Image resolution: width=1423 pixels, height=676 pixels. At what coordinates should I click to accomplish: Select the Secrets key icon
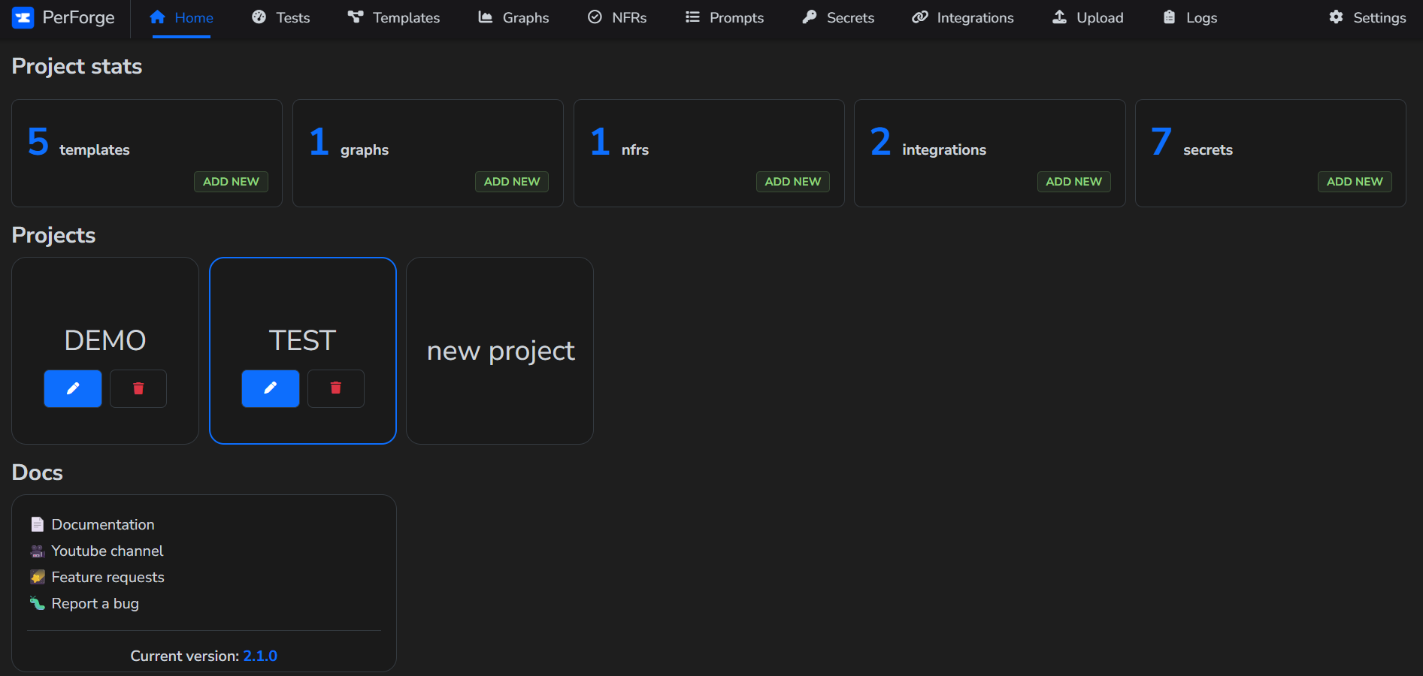pos(808,17)
